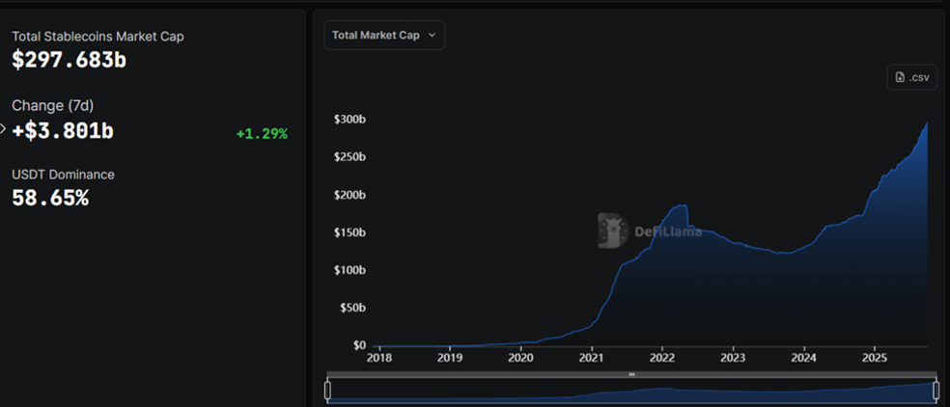Click the +1.29% change percentage

tap(262, 134)
